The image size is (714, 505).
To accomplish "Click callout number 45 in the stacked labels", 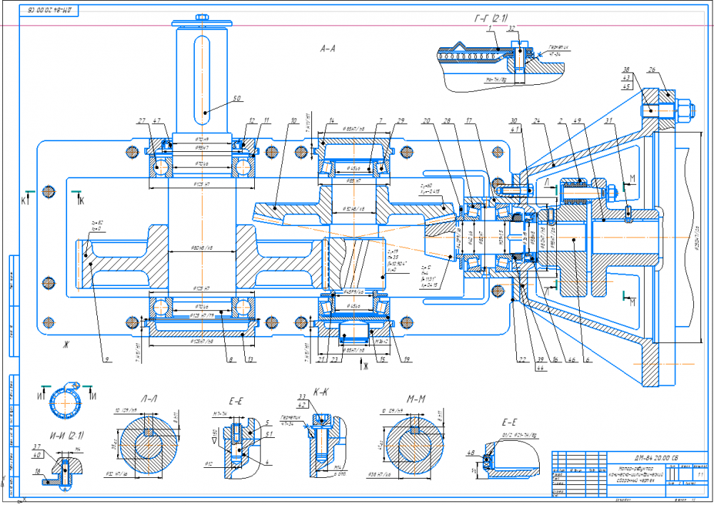I will [627, 86].
